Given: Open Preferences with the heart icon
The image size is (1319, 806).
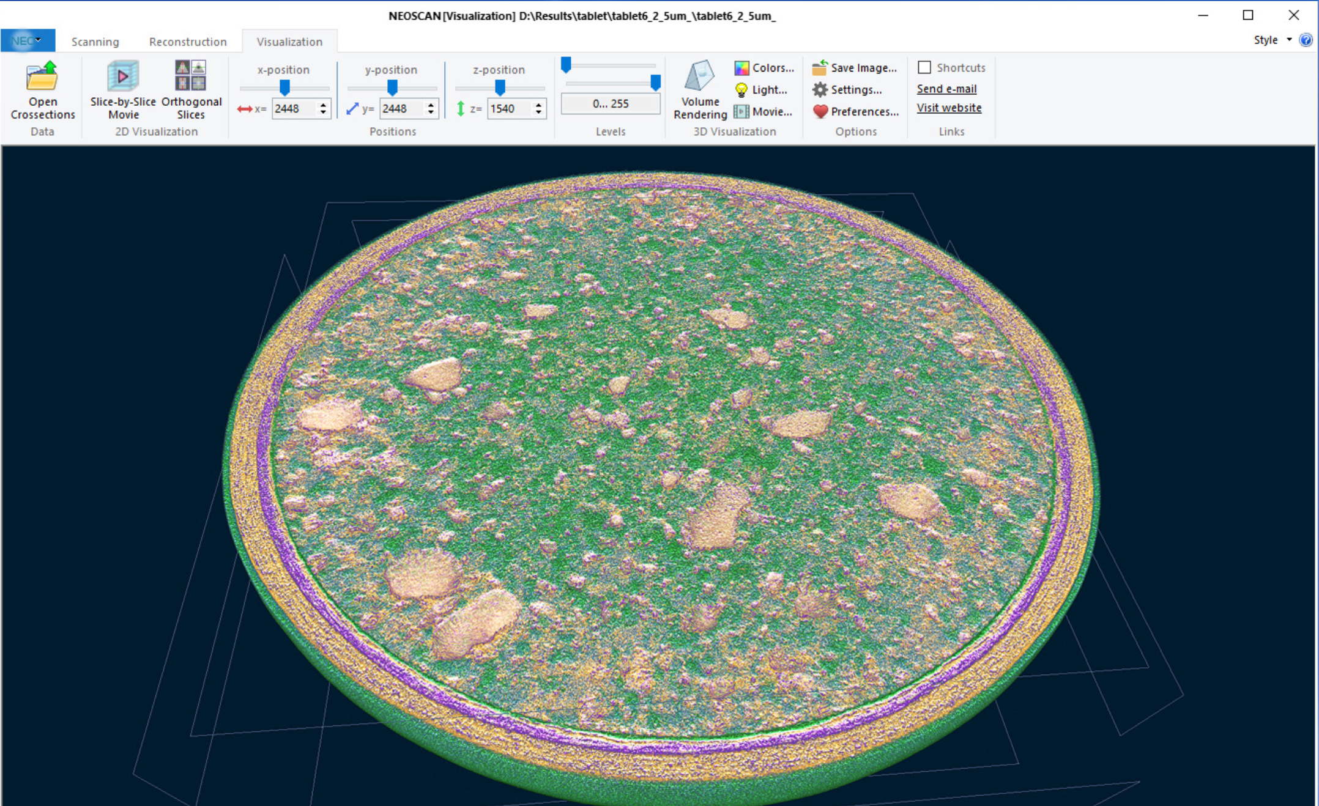Looking at the screenshot, I should pyautogui.click(x=820, y=112).
